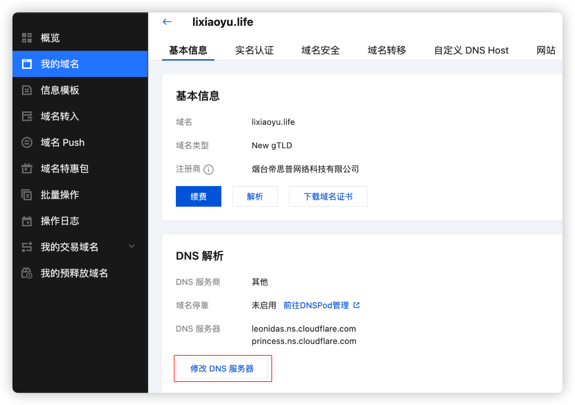Select the 域名转移 tab

pyautogui.click(x=387, y=51)
